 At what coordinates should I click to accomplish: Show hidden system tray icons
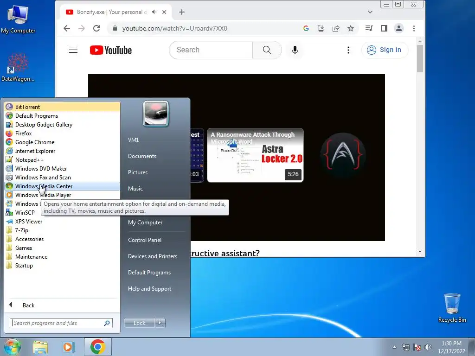tap(394, 347)
